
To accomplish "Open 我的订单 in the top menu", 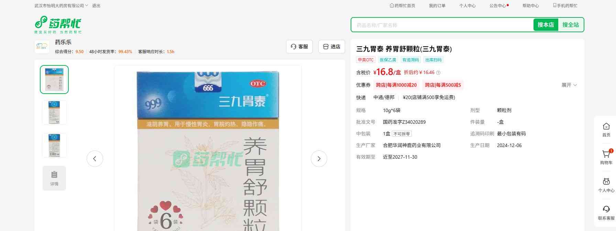I will point(437,6).
